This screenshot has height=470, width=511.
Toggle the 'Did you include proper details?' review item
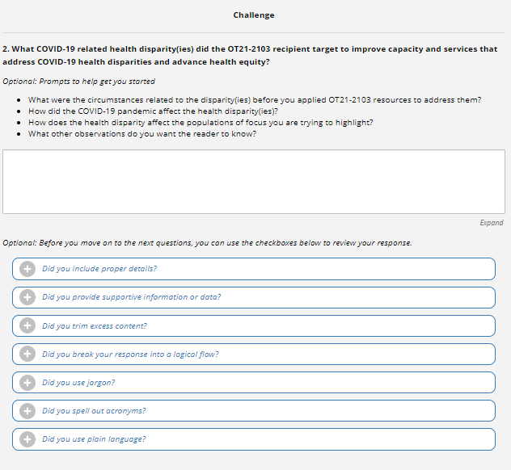[x=99, y=269]
